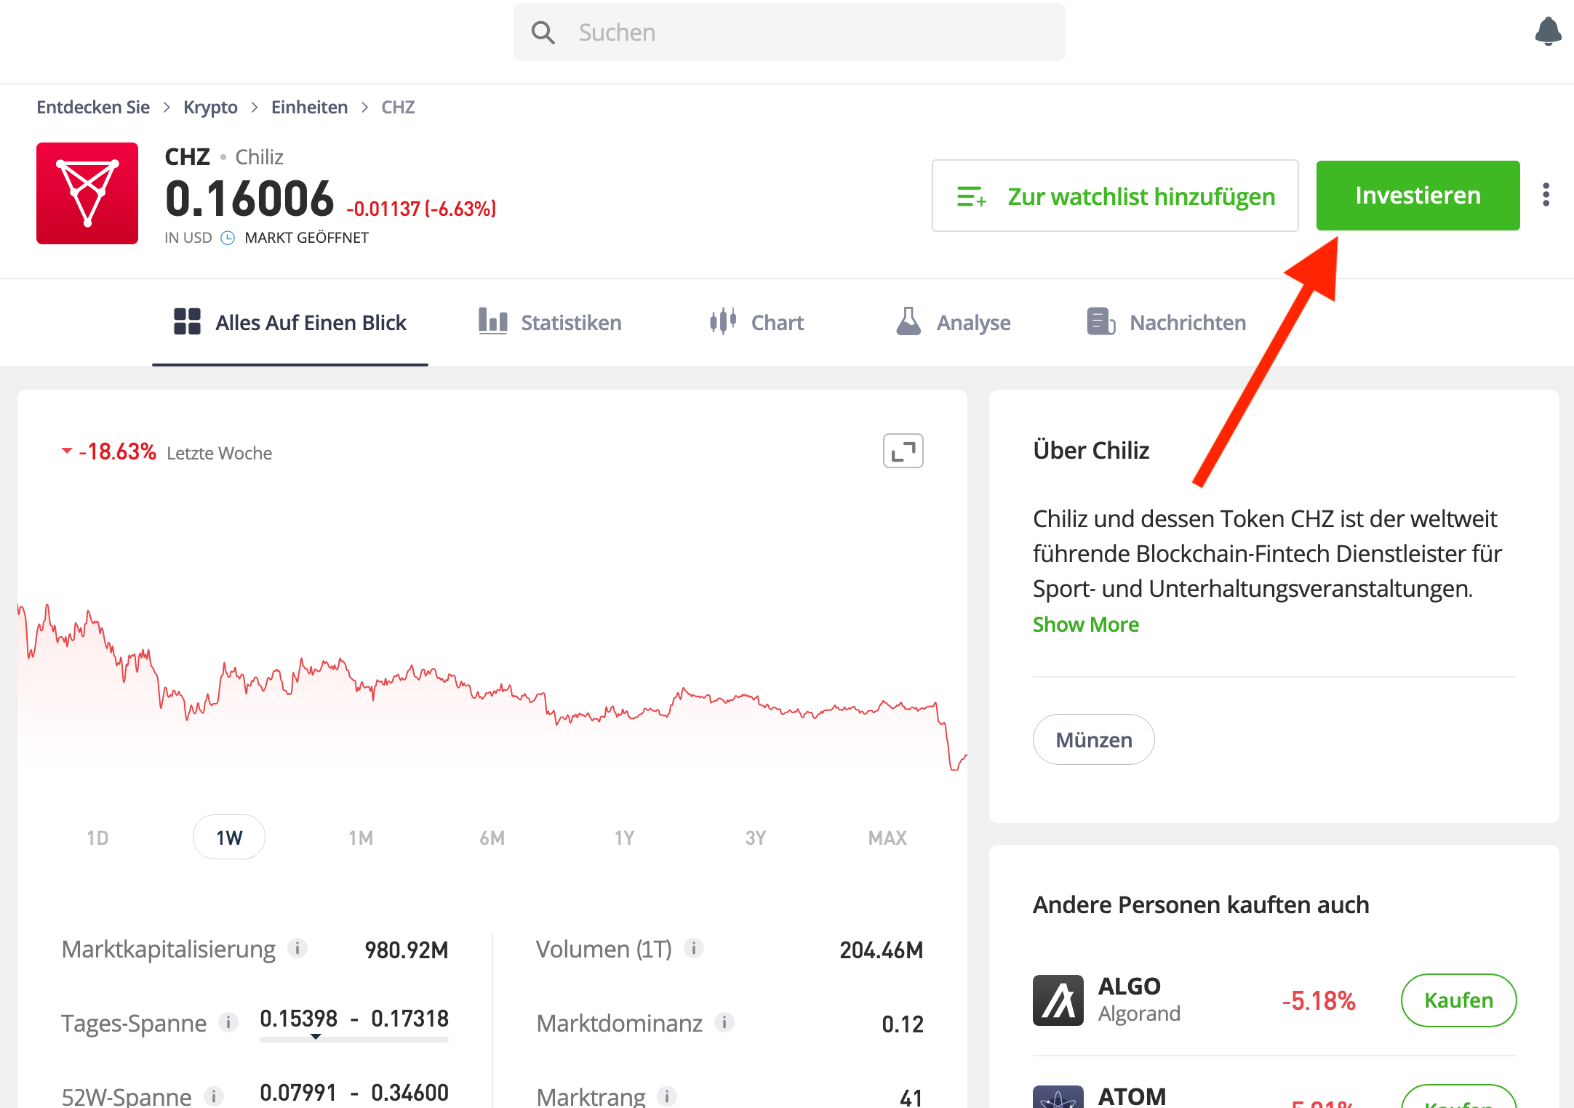Click the CHZ breadcrumb item
The width and height of the screenshot is (1574, 1108).
click(x=398, y=108)
